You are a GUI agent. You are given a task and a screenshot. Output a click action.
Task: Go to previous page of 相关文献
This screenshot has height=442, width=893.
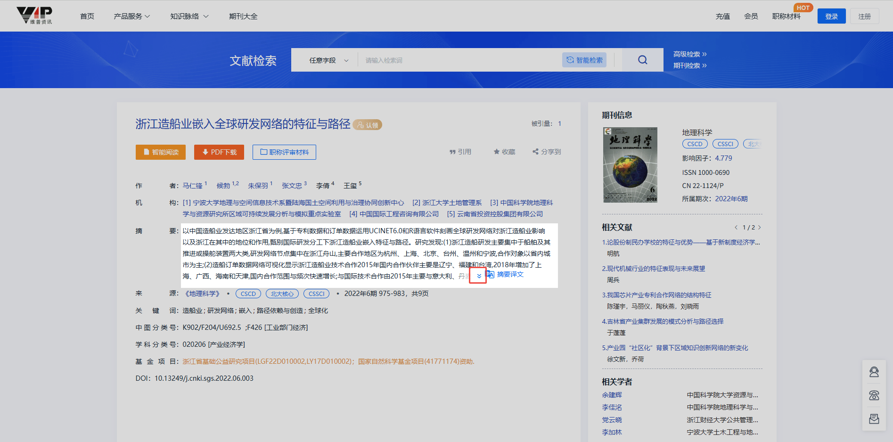pos(736,228)
